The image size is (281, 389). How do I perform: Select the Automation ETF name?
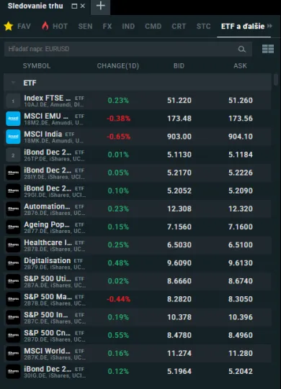47,206
